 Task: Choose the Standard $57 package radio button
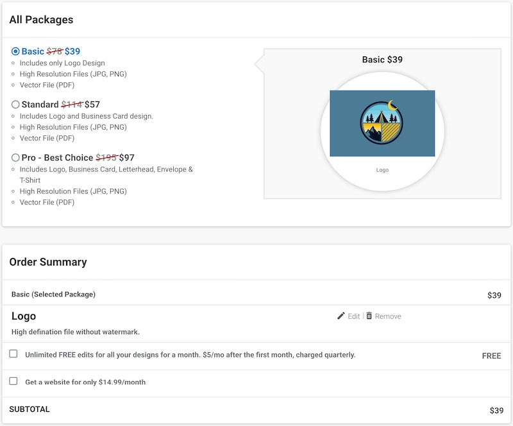(15, 105)
